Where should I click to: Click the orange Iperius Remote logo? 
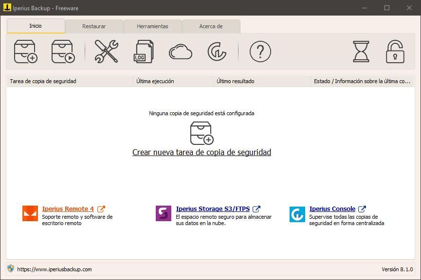point(30,213)
